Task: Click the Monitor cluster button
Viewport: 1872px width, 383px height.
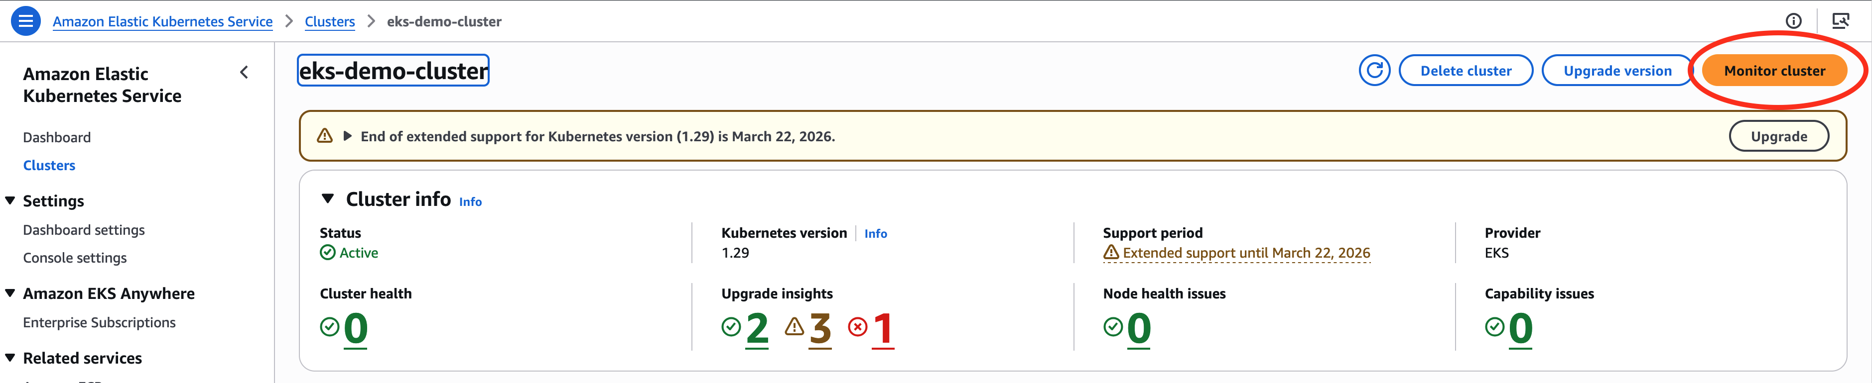Action: [x=1774, y=70]
